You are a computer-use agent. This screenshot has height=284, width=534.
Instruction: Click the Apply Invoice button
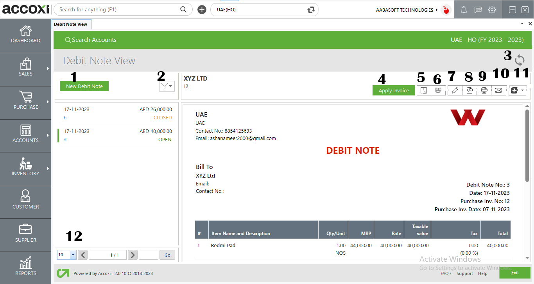click(x=394, y=90)
